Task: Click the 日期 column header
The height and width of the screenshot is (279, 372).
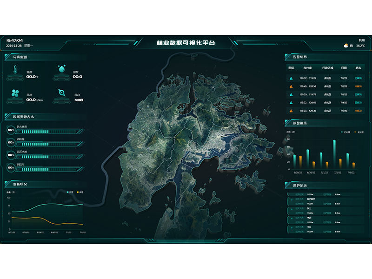Action: tap(344, 68)
